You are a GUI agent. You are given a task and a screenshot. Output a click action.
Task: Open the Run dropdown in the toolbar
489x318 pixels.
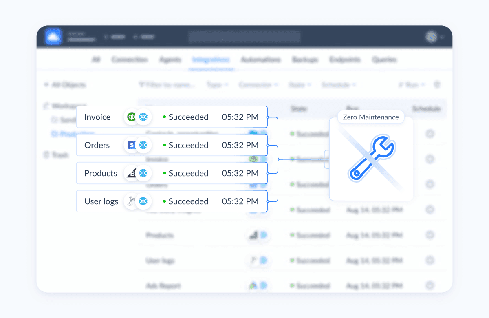(412, 85)
